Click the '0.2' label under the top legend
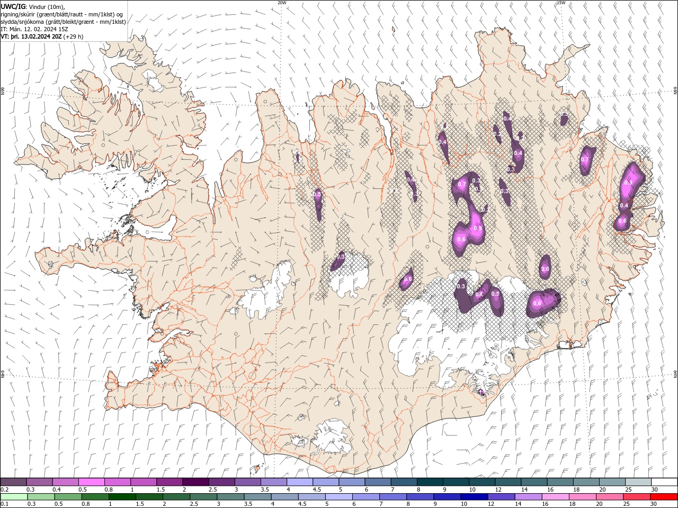Viewport: 678px width, 508px height. tap(5, 489)
